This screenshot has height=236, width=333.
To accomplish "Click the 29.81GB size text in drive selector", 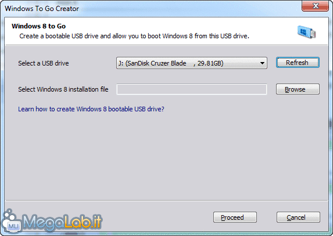I will 210,63.
